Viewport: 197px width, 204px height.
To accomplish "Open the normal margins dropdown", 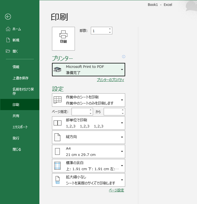I will (88, 166).
